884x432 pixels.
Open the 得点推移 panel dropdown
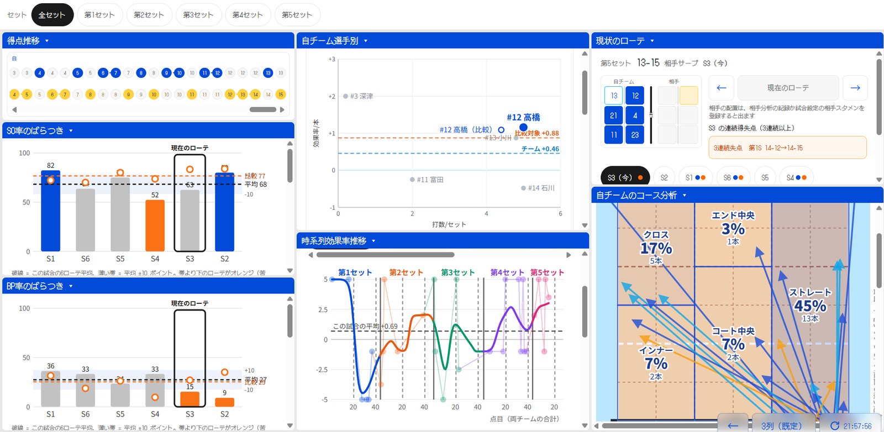tap(47, 41)
